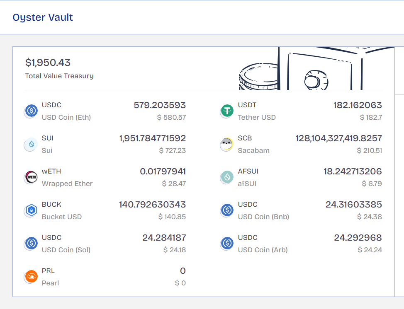Click the 24.31603385 USDC balance
404x309 pixels.
pyautogui.click(x=353, y=205)
